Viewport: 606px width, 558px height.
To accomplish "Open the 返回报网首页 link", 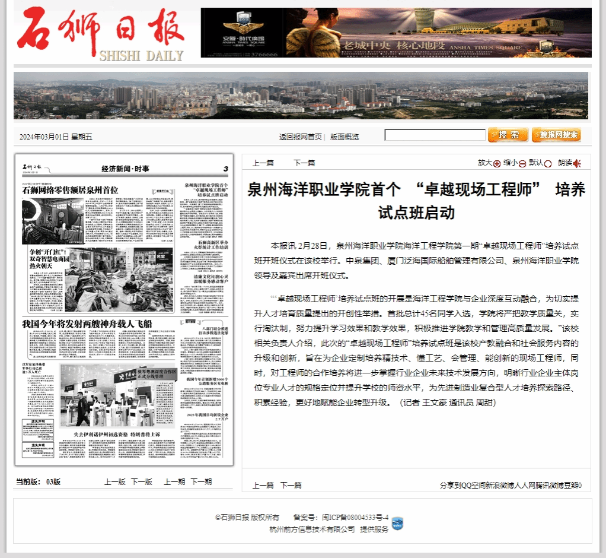I will [300, 137].
